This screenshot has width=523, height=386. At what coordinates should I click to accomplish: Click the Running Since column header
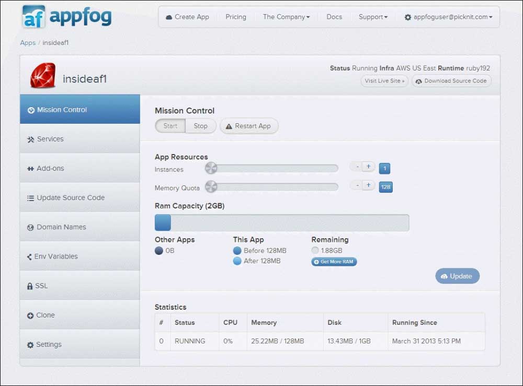(x=436, y=322)
